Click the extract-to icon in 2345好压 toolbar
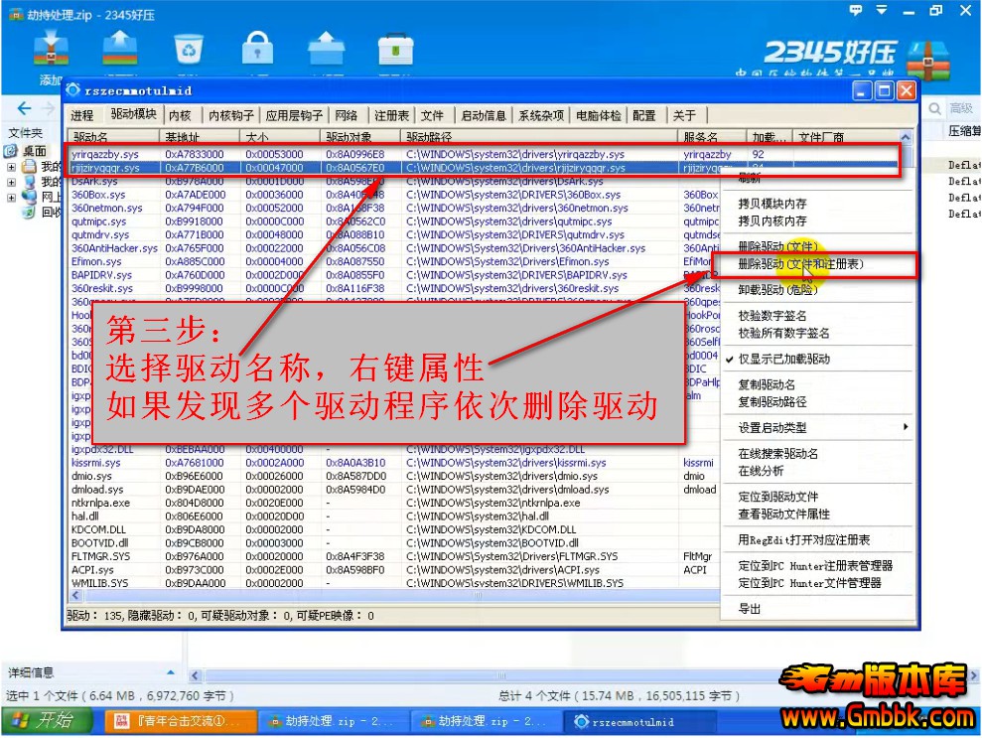Screen dimensions: 982x738 (119, 49)
